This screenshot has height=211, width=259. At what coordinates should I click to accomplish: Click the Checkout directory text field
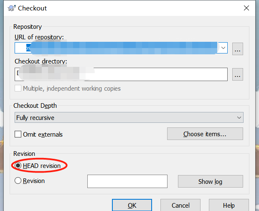[x=121, y=74]
